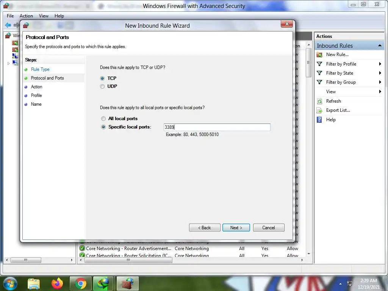Open Google Chrome from taskbar
The image size is (388, 291).
click(80, 283)
